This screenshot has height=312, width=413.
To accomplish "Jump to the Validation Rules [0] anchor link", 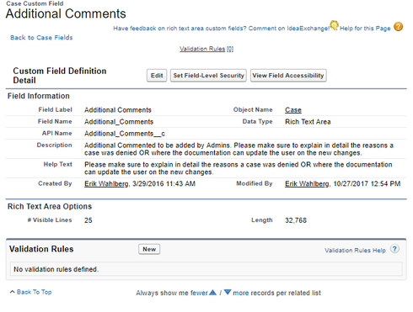I will (x=206, y=49).
